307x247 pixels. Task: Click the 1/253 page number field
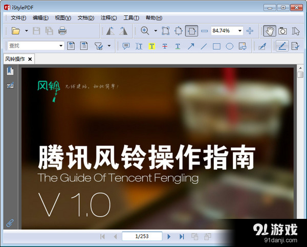[142, 236]
